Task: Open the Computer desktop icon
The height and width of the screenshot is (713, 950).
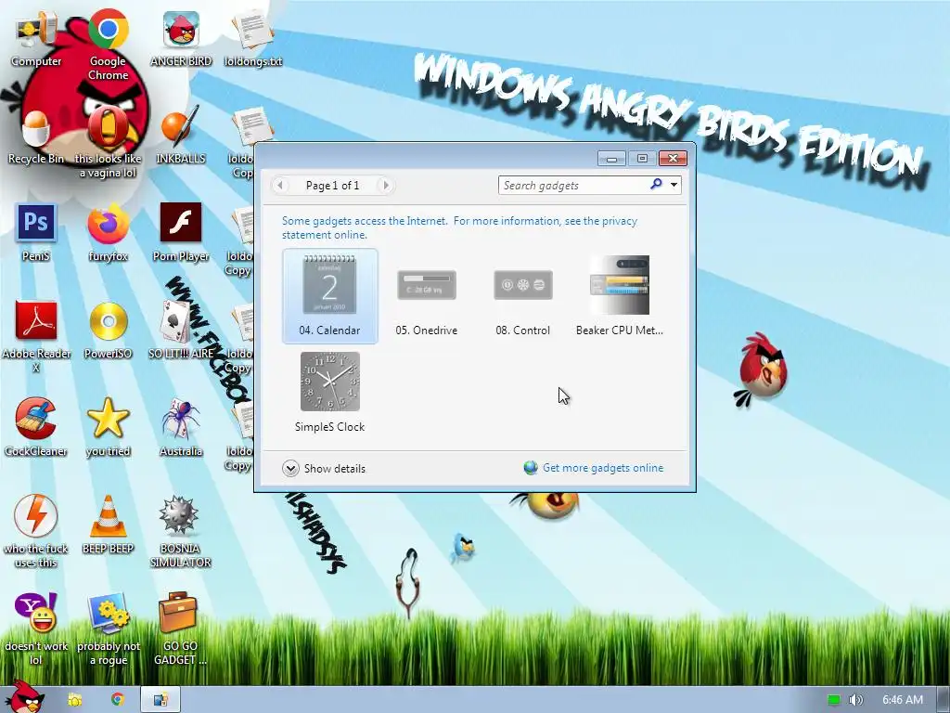Action: coord(36,39)
